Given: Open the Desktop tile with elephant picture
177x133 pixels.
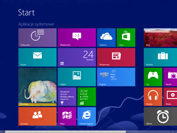Looking at the screenshot, I should point(37,87).
